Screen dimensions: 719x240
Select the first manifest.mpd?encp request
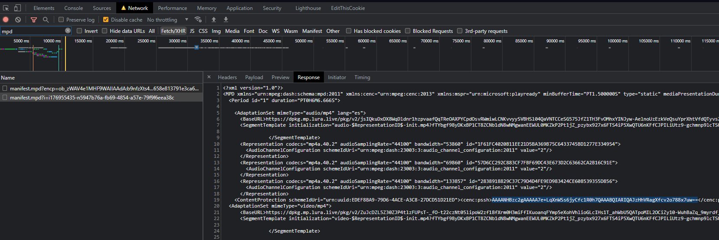coord(104,88)
